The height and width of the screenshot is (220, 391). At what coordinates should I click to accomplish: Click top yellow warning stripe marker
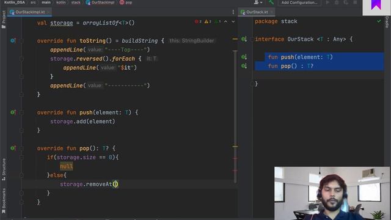(235, 39)
